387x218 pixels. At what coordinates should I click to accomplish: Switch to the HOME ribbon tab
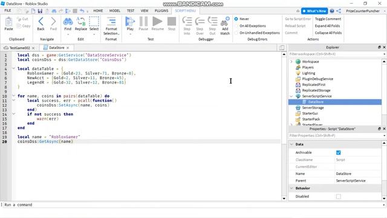[98, 11]
